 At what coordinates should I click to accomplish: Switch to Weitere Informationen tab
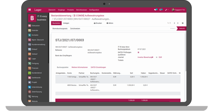(x=80, y=67)
